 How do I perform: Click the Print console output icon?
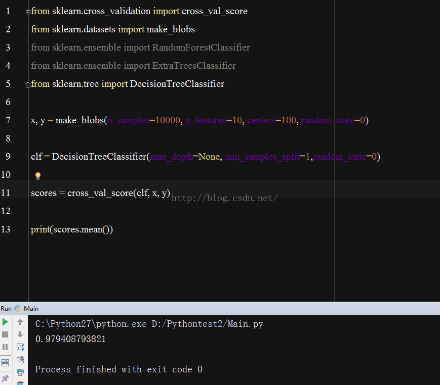(x=20, y=372)
